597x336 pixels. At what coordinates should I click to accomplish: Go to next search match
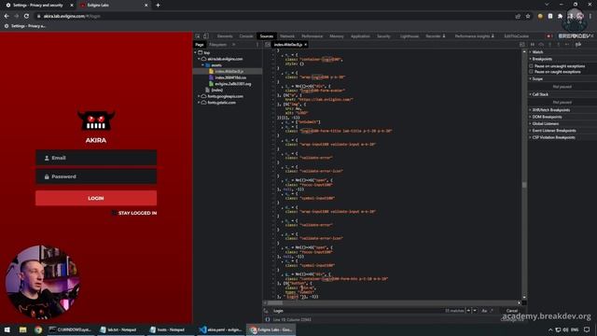point(475,311)
